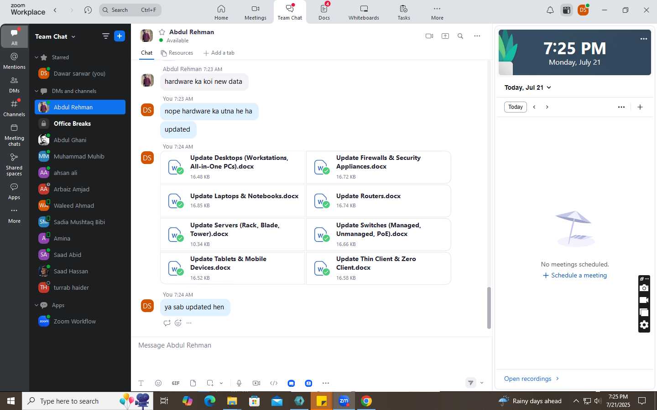
Task: Switch to the Resources tab
Action: (x=177, y=53)
